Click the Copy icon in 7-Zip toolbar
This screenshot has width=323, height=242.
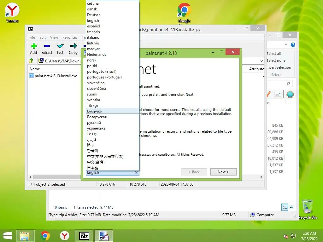pos(73,46)
